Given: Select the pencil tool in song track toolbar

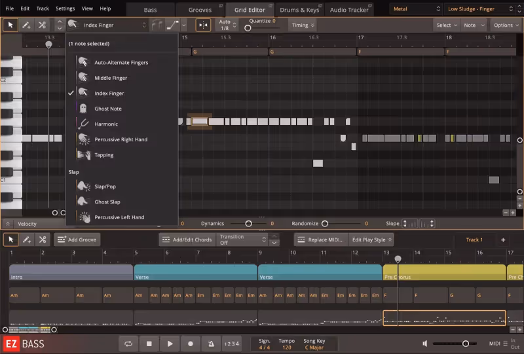Looking at the screenshot, I should [x=26, y=239].
